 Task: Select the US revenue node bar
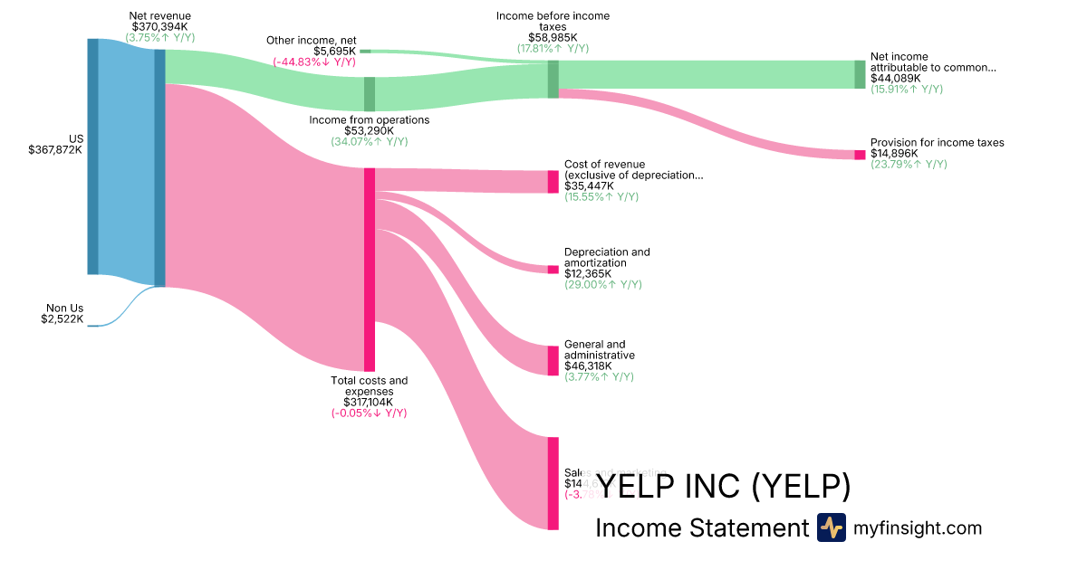[92, 157]
